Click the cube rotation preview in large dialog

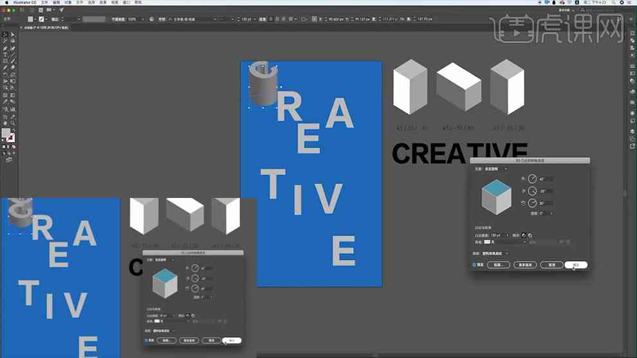496,197
